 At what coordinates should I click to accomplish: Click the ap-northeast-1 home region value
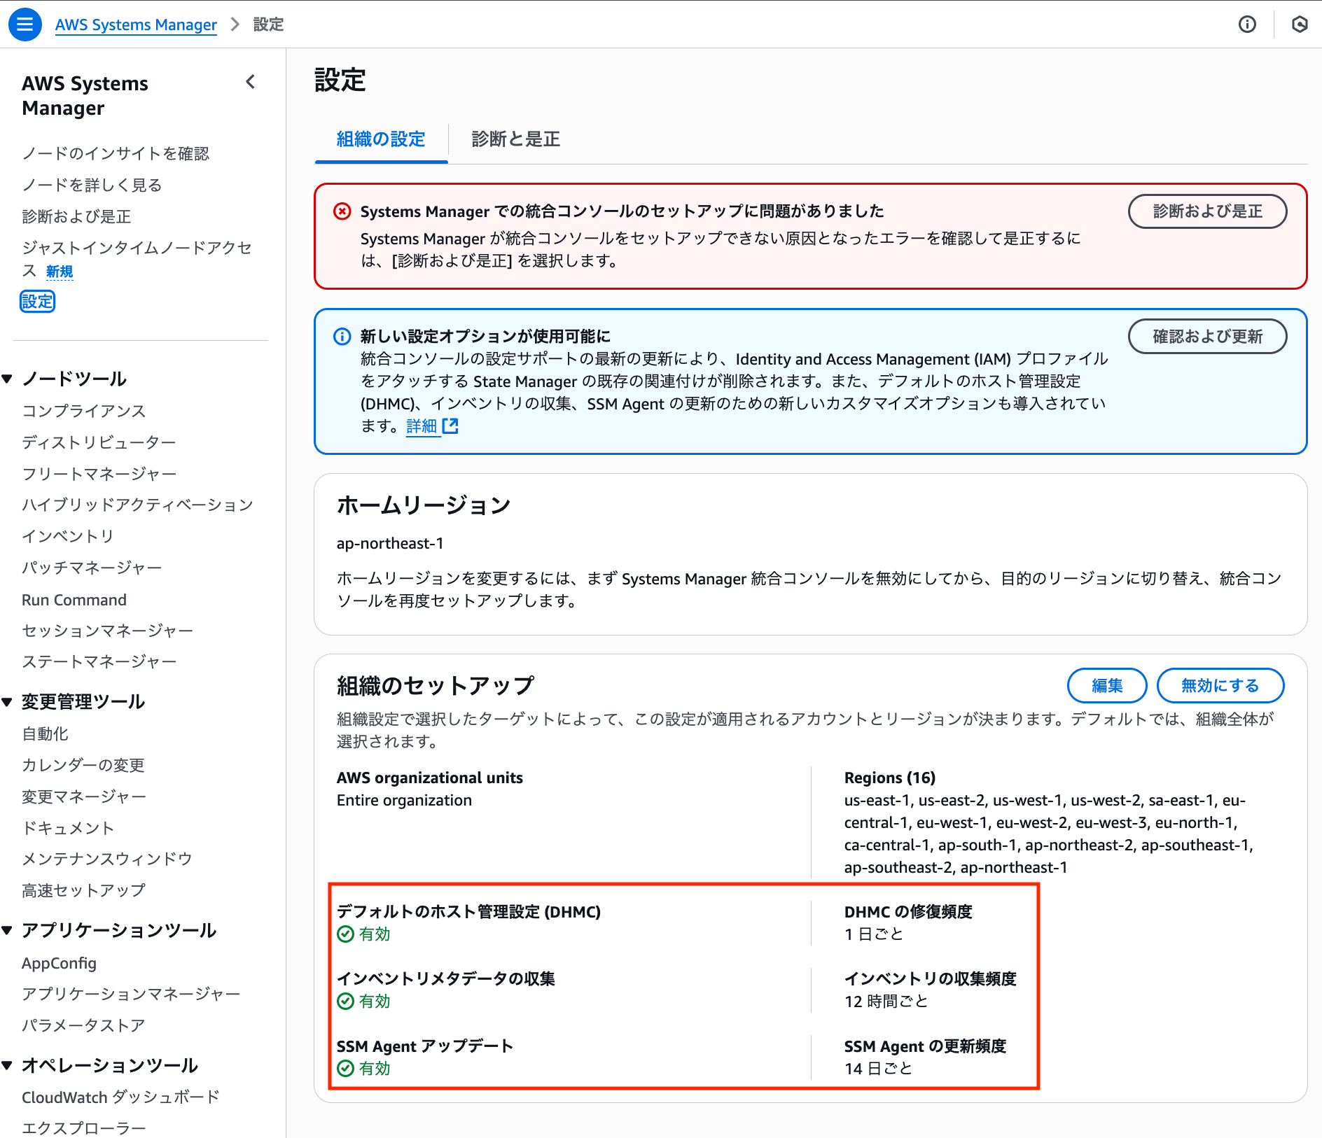[x=390, y=544]
